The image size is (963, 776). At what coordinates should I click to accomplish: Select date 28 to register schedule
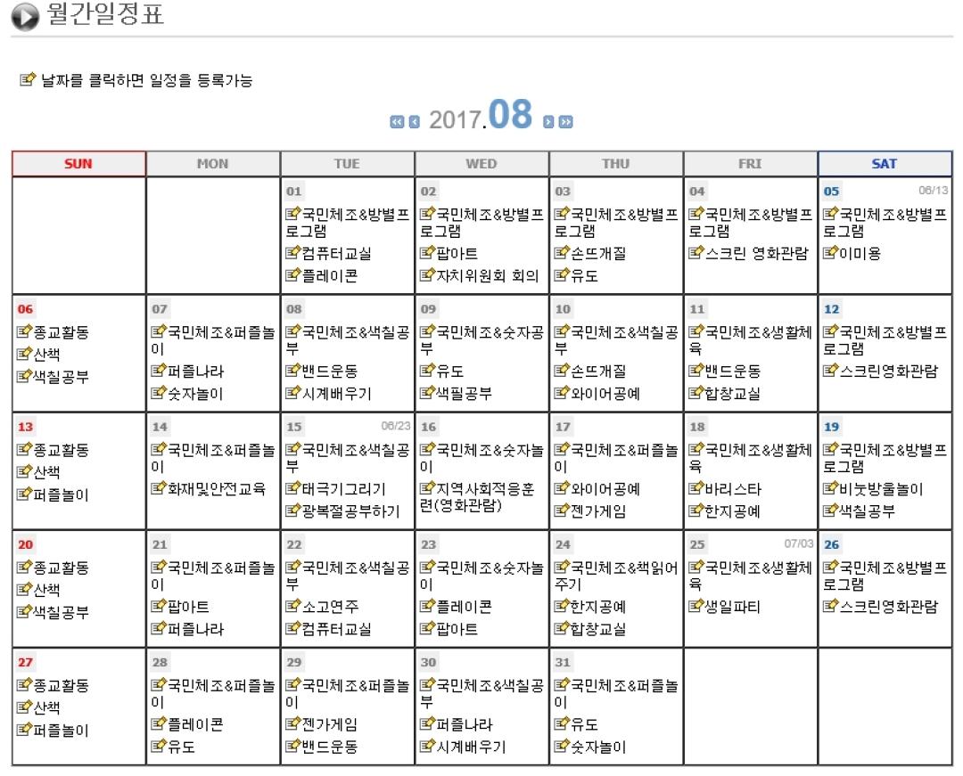point(160,662)
